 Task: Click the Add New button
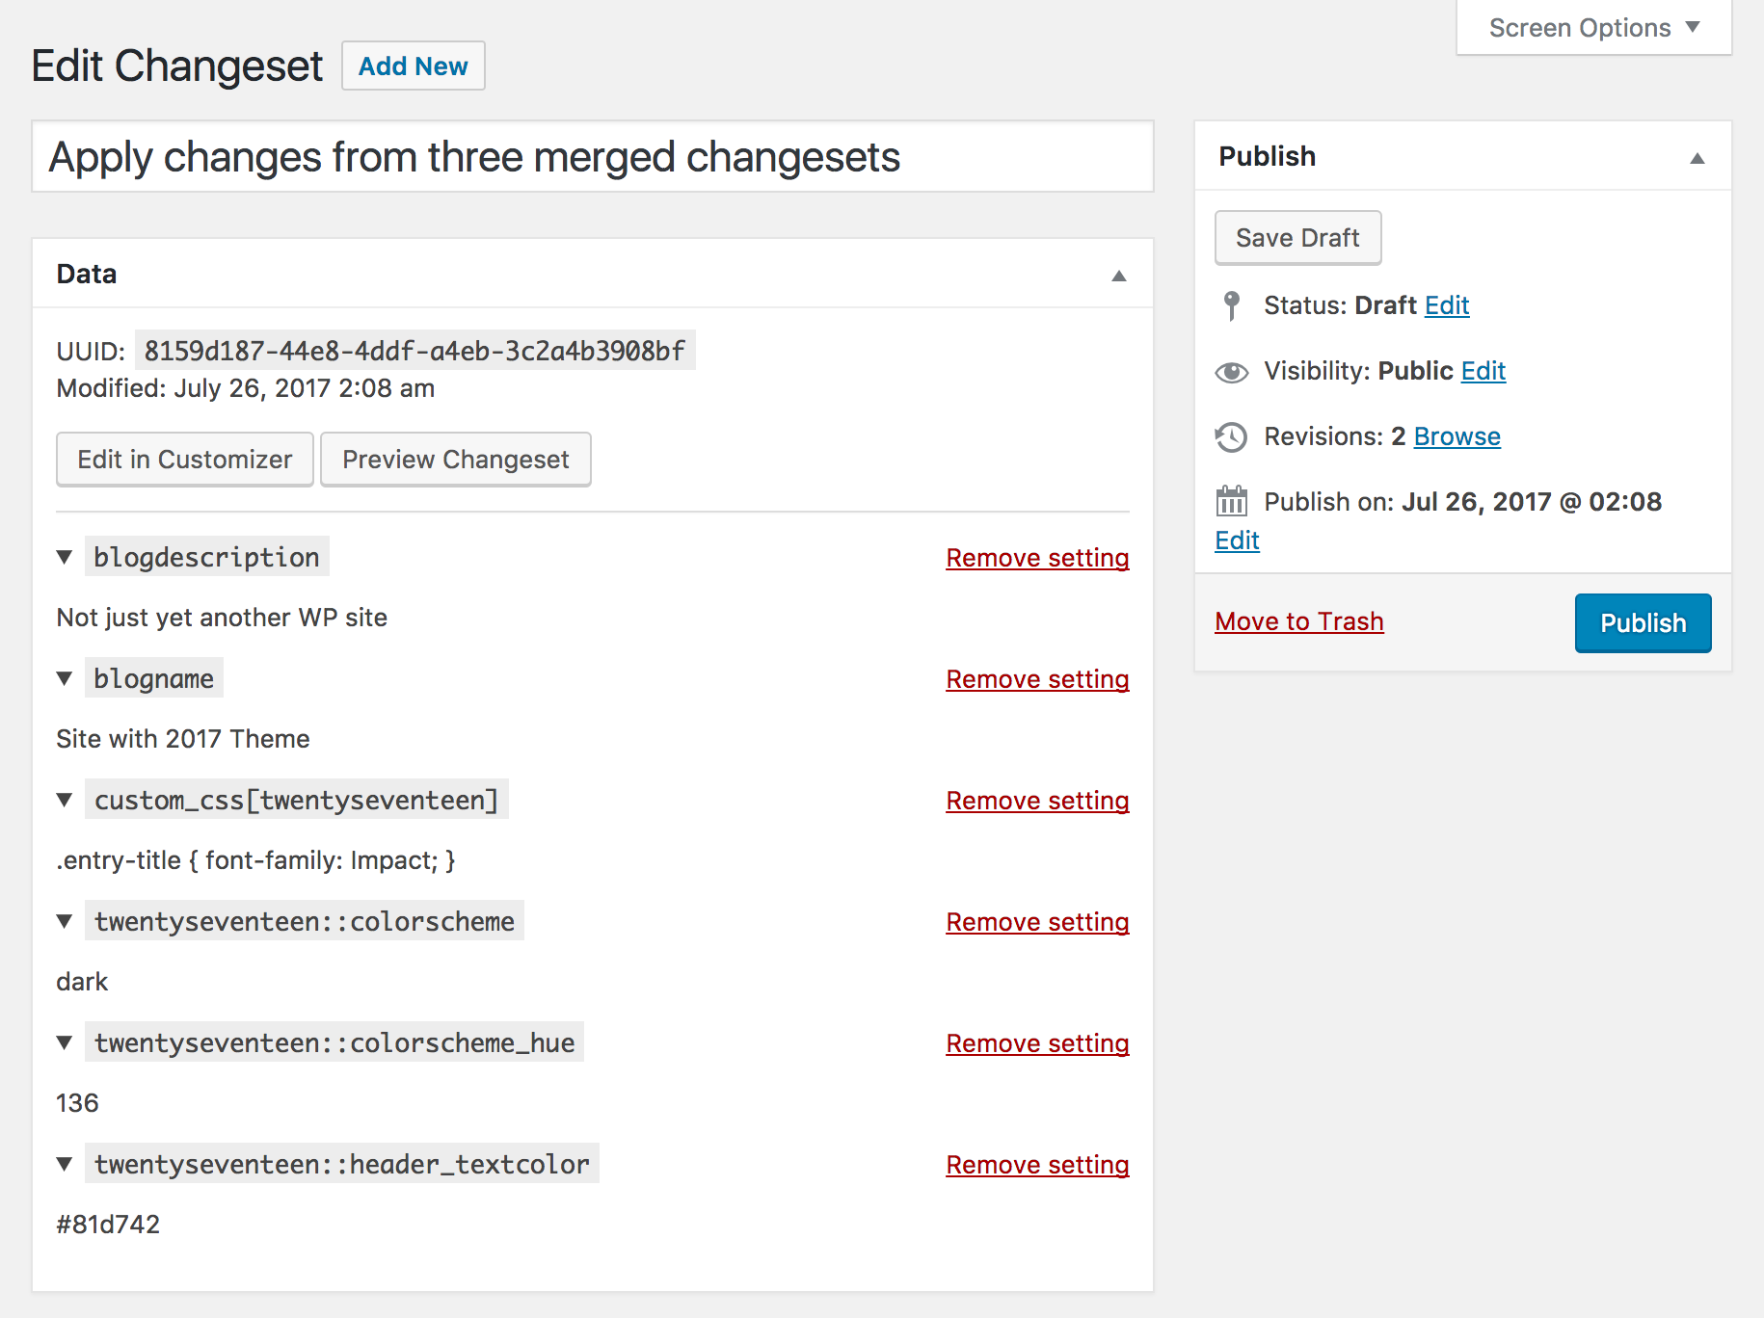414,66
